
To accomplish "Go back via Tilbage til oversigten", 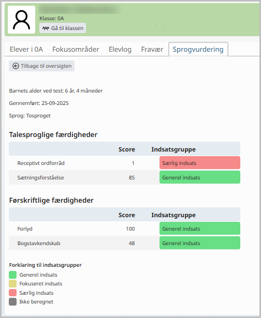I will [41, 66].
